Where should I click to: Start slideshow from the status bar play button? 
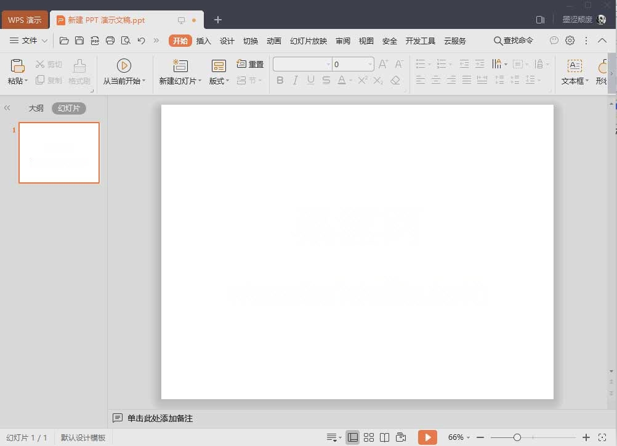[427, 437]
